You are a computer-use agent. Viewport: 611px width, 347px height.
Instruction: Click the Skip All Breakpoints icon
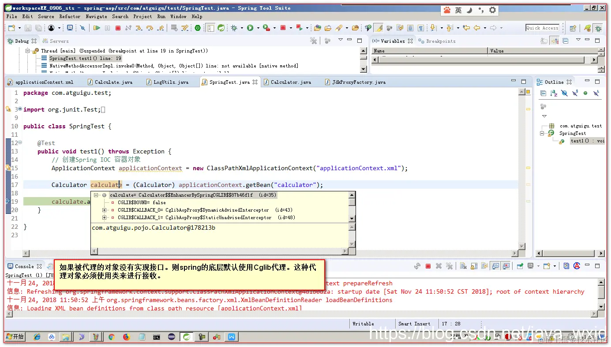[x=82, y=28]
